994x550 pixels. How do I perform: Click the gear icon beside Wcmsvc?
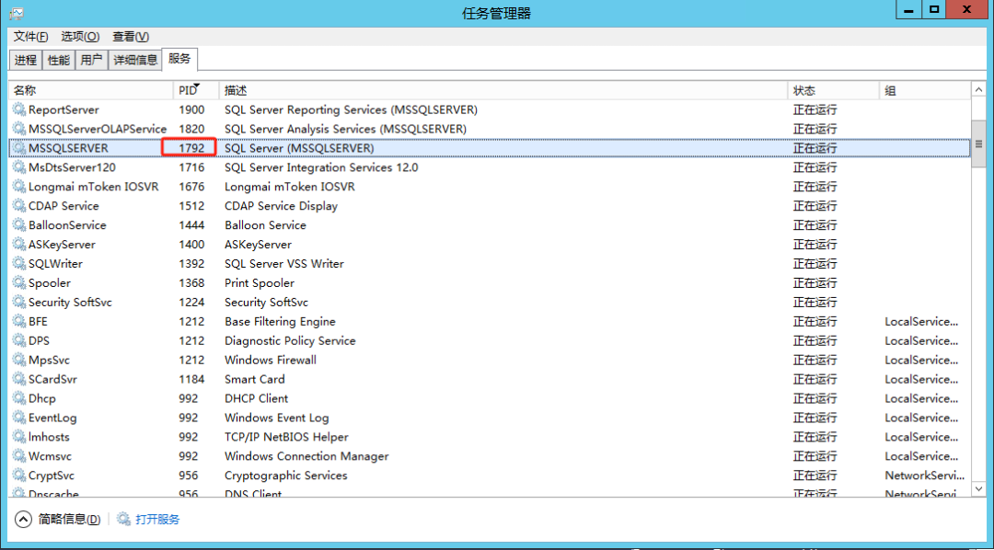coord(19,456)
